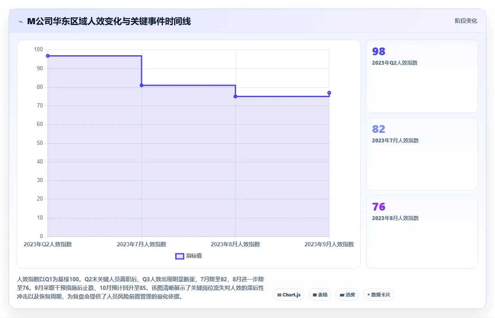The height and width of the screenshot is (318, 495).
Task: Click the y-axis label 50
Action: pos(40,143)
